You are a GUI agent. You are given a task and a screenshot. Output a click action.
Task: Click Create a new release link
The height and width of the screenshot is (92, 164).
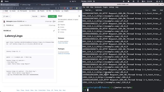tap(63, 43)
